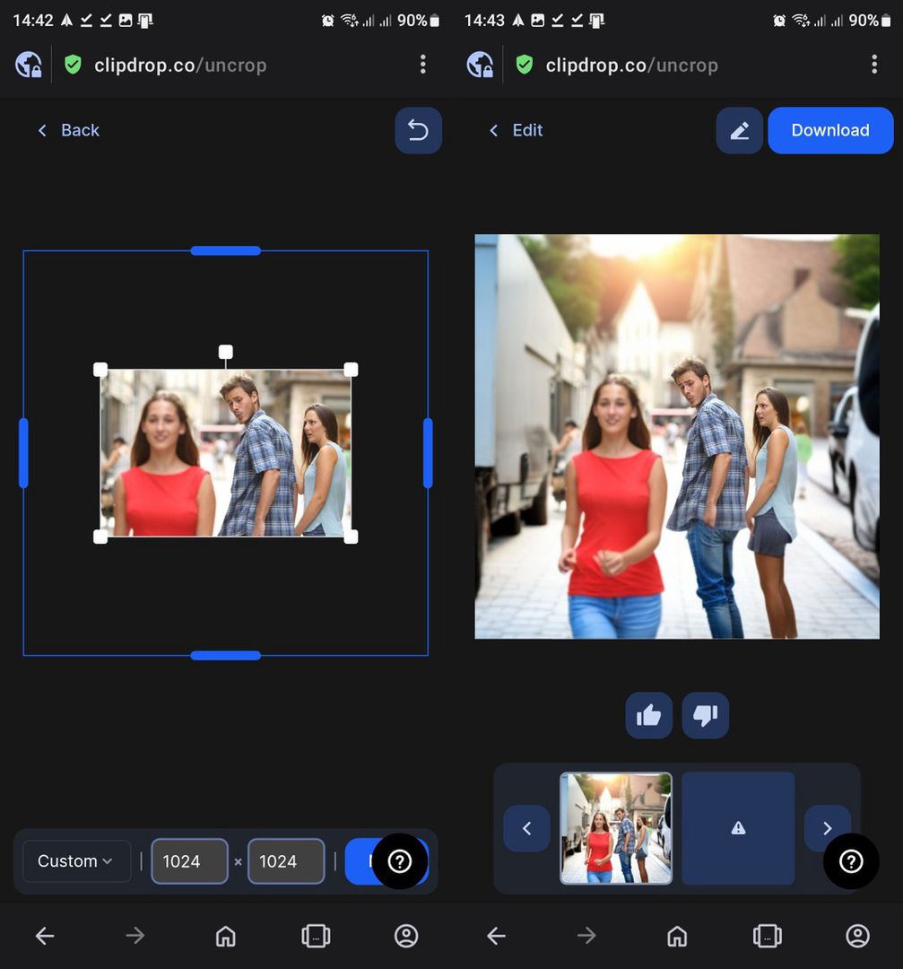Grab the top edge handle of the canvas frame
This screenshot has height=969, width=903.
tap(225, 250)
